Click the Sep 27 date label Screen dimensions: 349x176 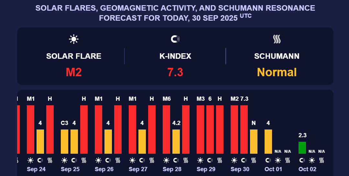tap(138, 169)
